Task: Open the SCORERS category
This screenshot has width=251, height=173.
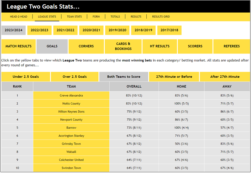Action: point(195,46)
